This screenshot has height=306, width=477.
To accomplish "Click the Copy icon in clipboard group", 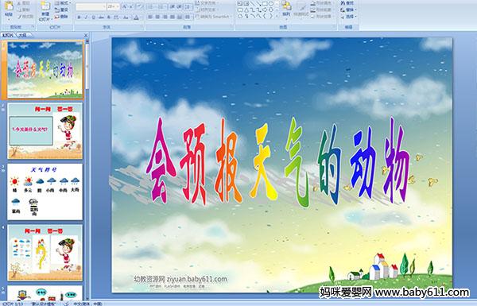I will pyautogui.click(x=19, y=10).
